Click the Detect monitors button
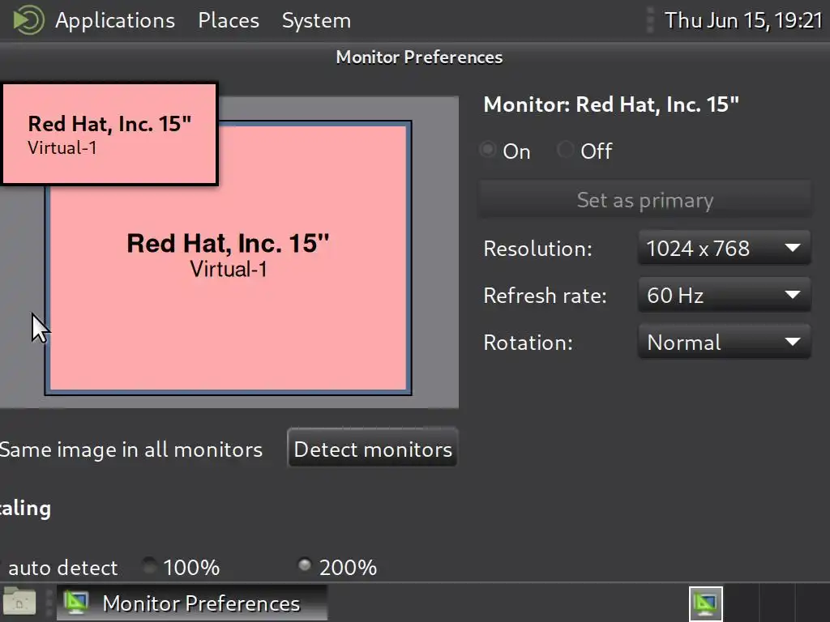Viewport: 830px width, 622px height. coord(373,449)
